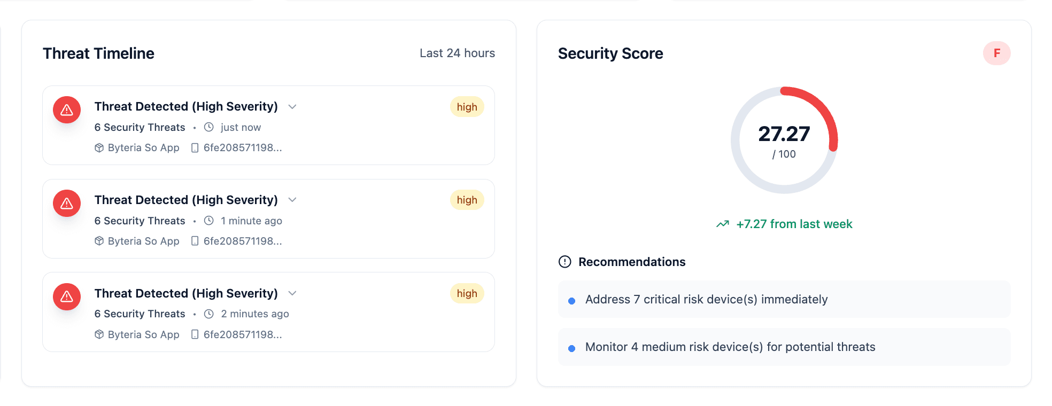Screen dimensions: 1052x406
Task: Click the 27.27 circular score gauge
Action: coord(784,140)
